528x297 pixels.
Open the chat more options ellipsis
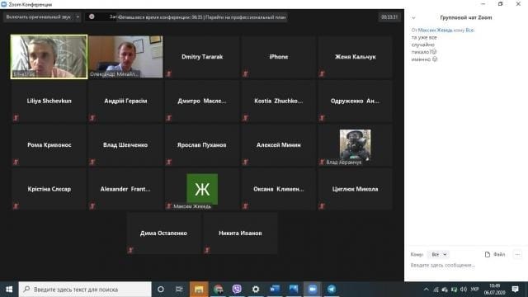517,254
